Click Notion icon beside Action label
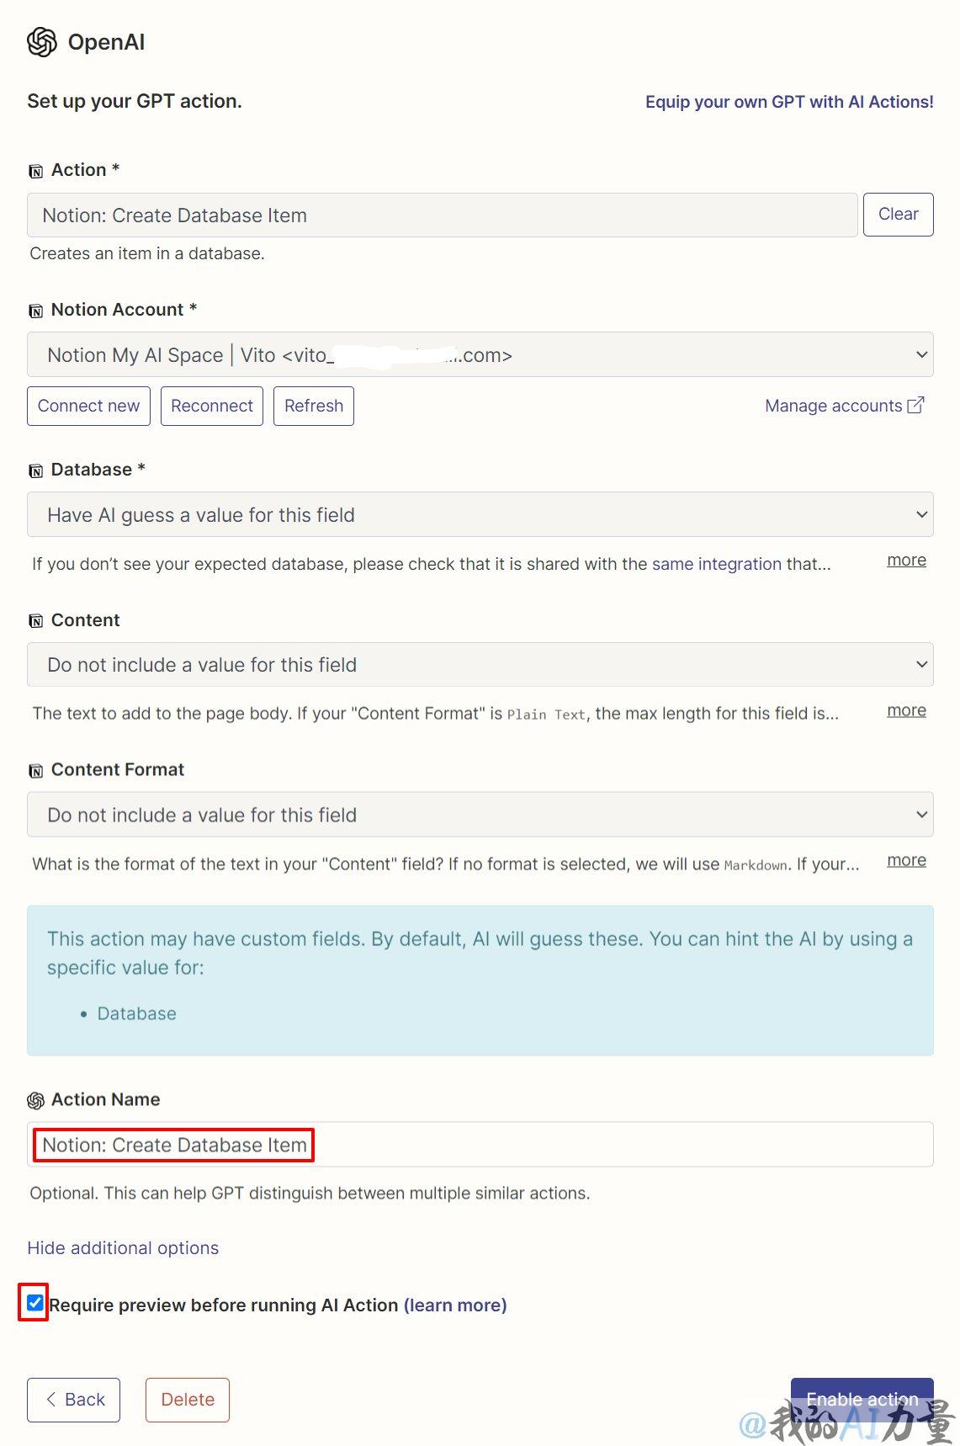960x1446 pixels. [x=36, y=171]
